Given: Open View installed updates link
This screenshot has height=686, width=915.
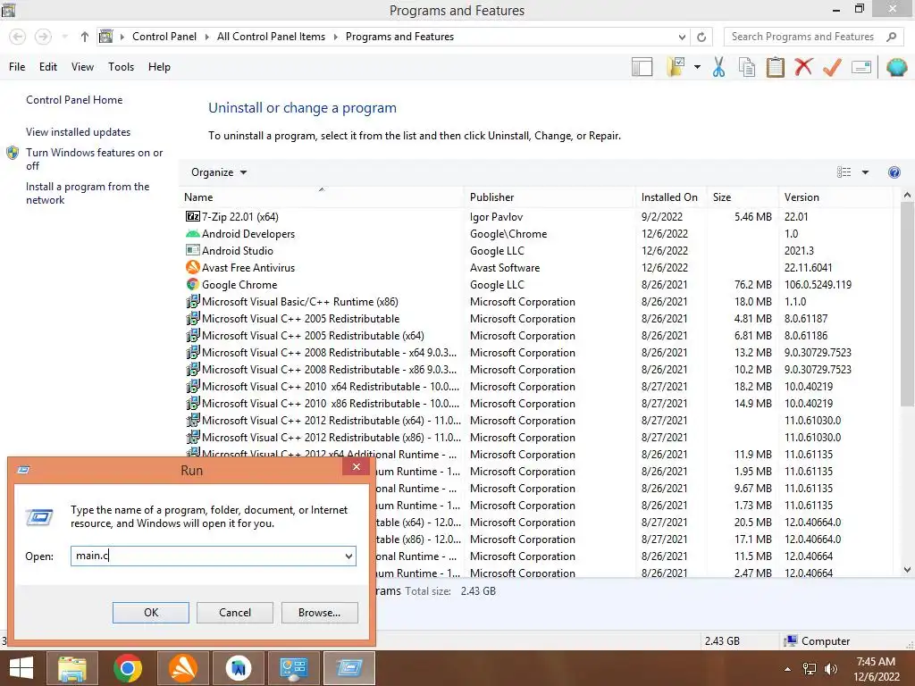Looking at the screenshot, I should tap(79, 132).
